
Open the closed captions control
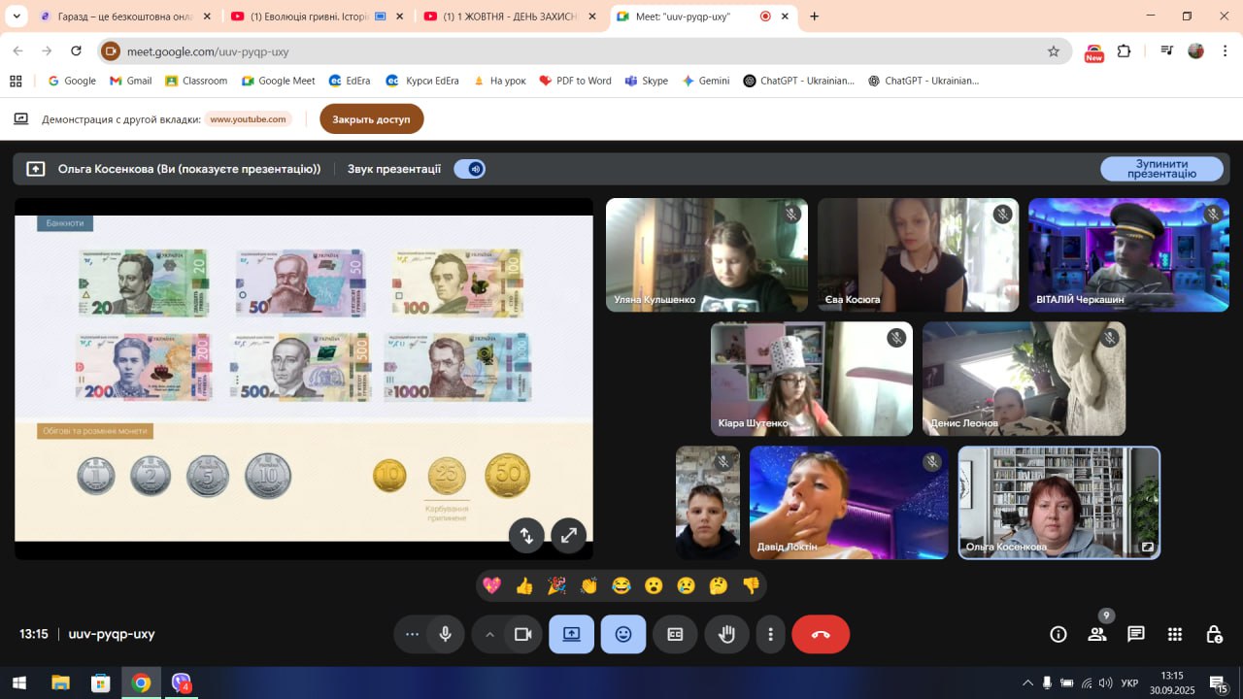click(x=675, y=634)
